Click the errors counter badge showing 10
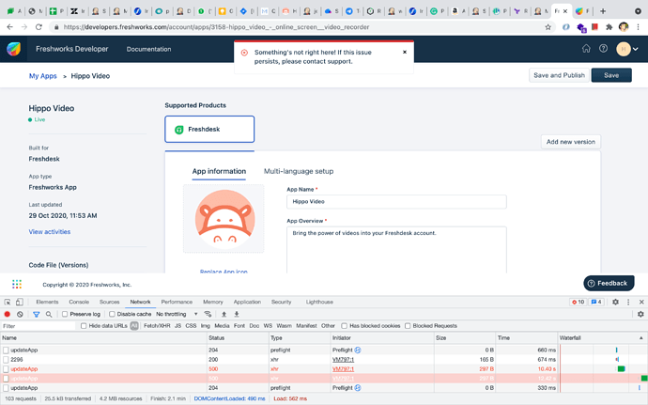 (578, 302)
